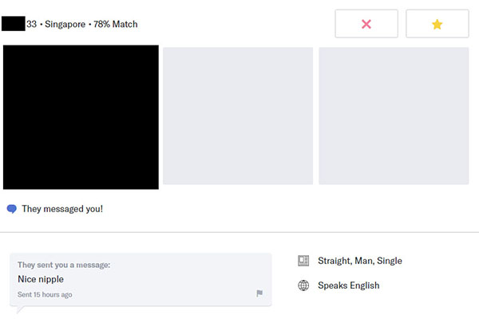Click the yellow star like button
The image size is (479, 319).
pos(437,24)
